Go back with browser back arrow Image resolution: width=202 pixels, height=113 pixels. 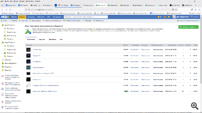tap(2, 10)
